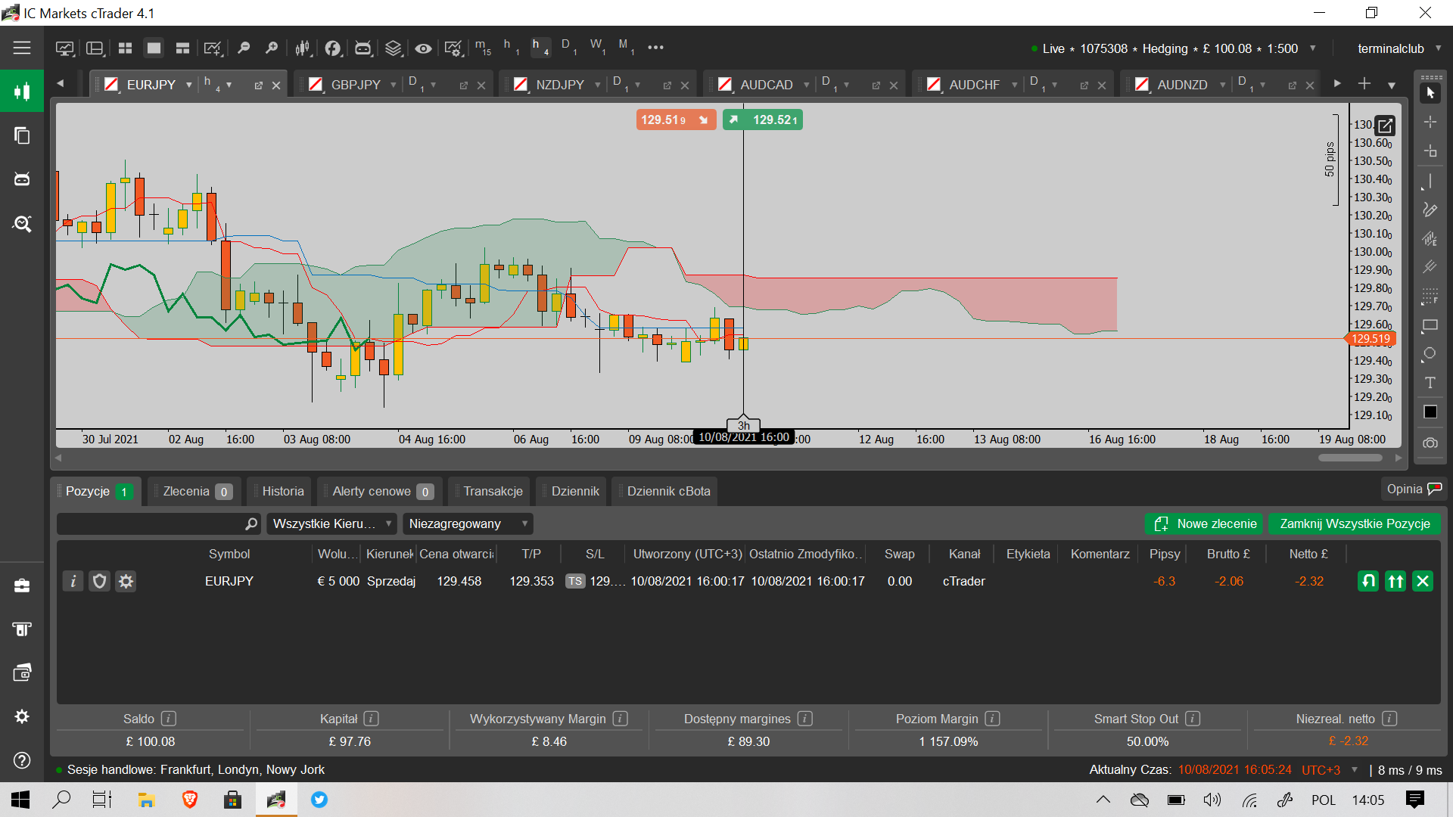
Task: Switch to the Historia tab
Action: [282, 491]
